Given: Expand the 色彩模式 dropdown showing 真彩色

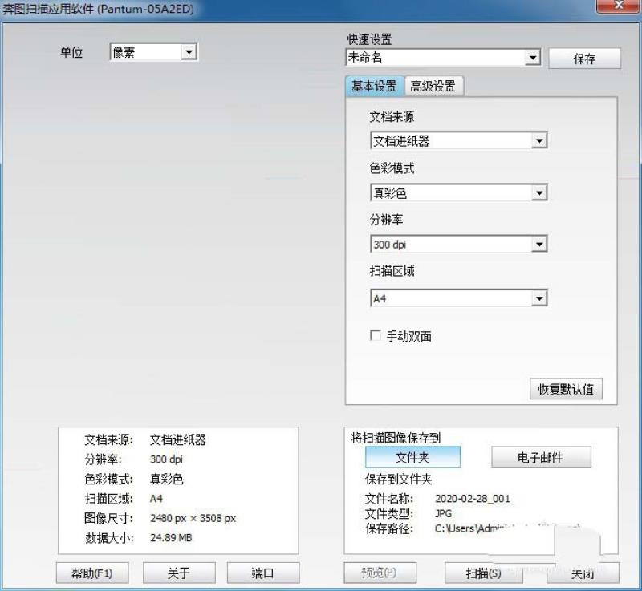Looking at the screenshot, I should coord(458,192).
